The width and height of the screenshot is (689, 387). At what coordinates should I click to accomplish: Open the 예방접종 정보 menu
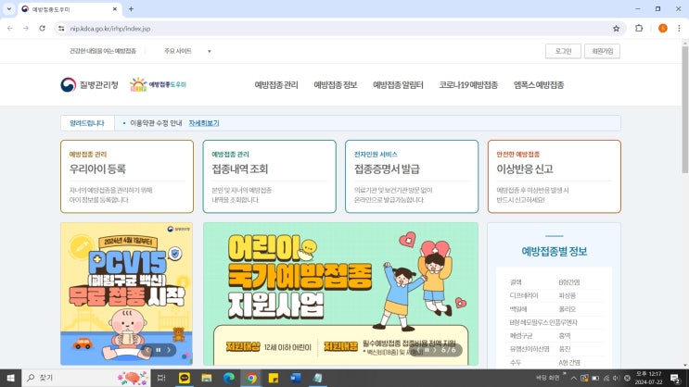click(336, 84)
